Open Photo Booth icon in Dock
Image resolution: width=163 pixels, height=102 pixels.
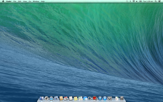click(x=95, y=98)
